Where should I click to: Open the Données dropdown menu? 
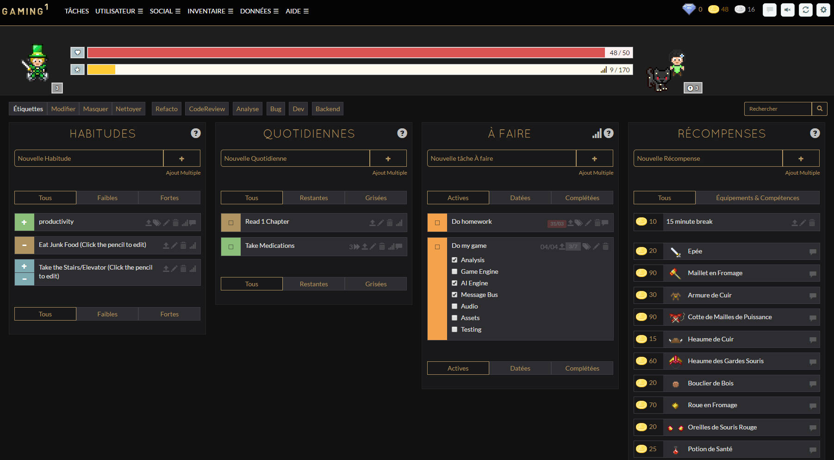[259, 11]
